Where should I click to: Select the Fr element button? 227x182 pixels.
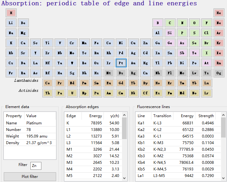[x=11, y=73]
